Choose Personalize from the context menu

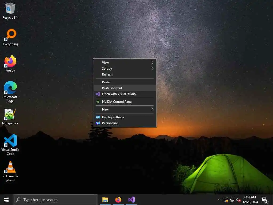[125, 123]
